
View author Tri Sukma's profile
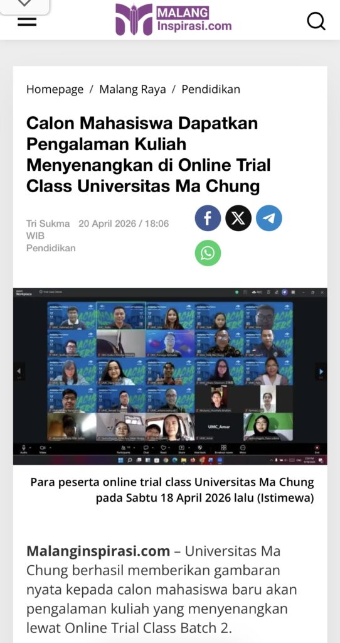click(x=48, y=224)
